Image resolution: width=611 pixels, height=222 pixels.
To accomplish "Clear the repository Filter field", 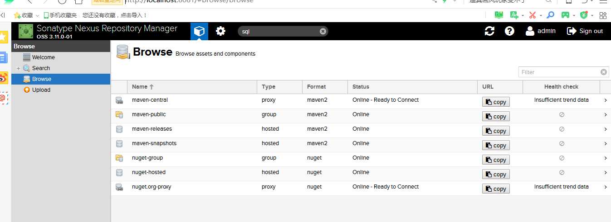I will coord(604,72).
